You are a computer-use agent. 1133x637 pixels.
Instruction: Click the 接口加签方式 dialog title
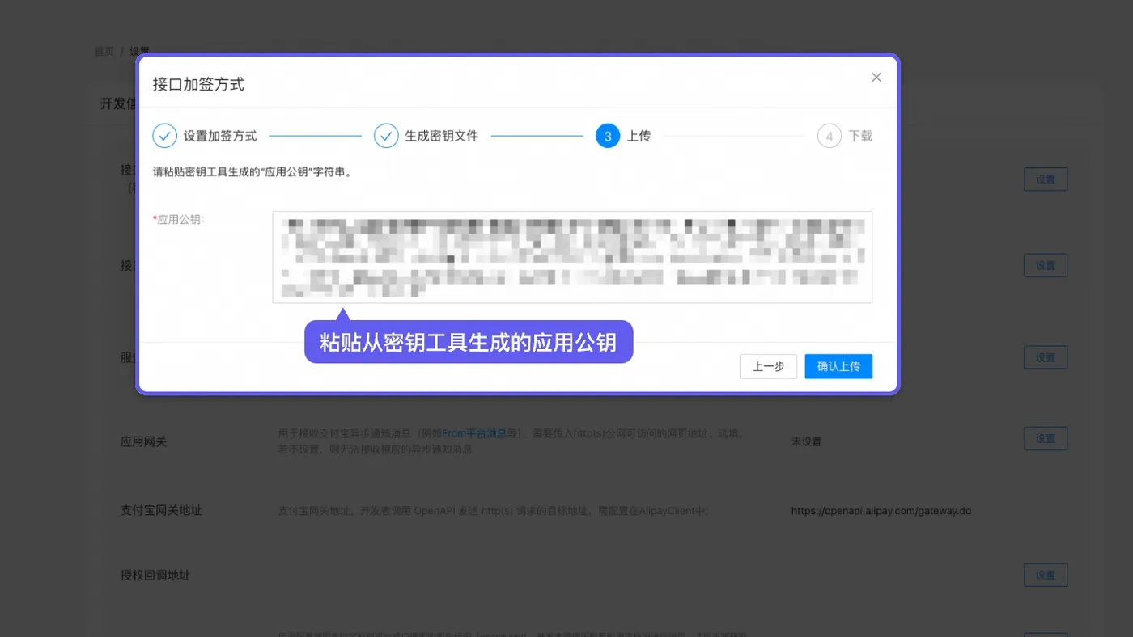[198, 84]
